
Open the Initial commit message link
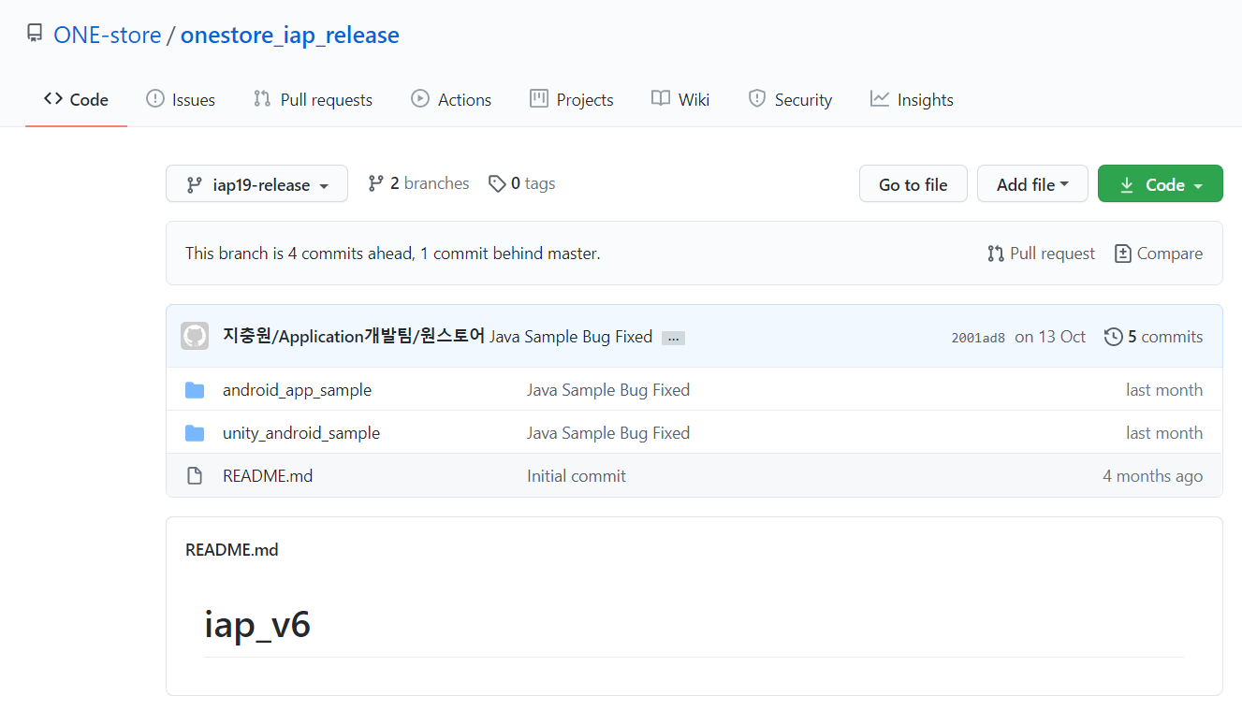point(577,476)
